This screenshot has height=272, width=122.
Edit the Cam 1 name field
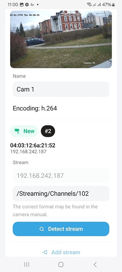click(x=61, y=89)
